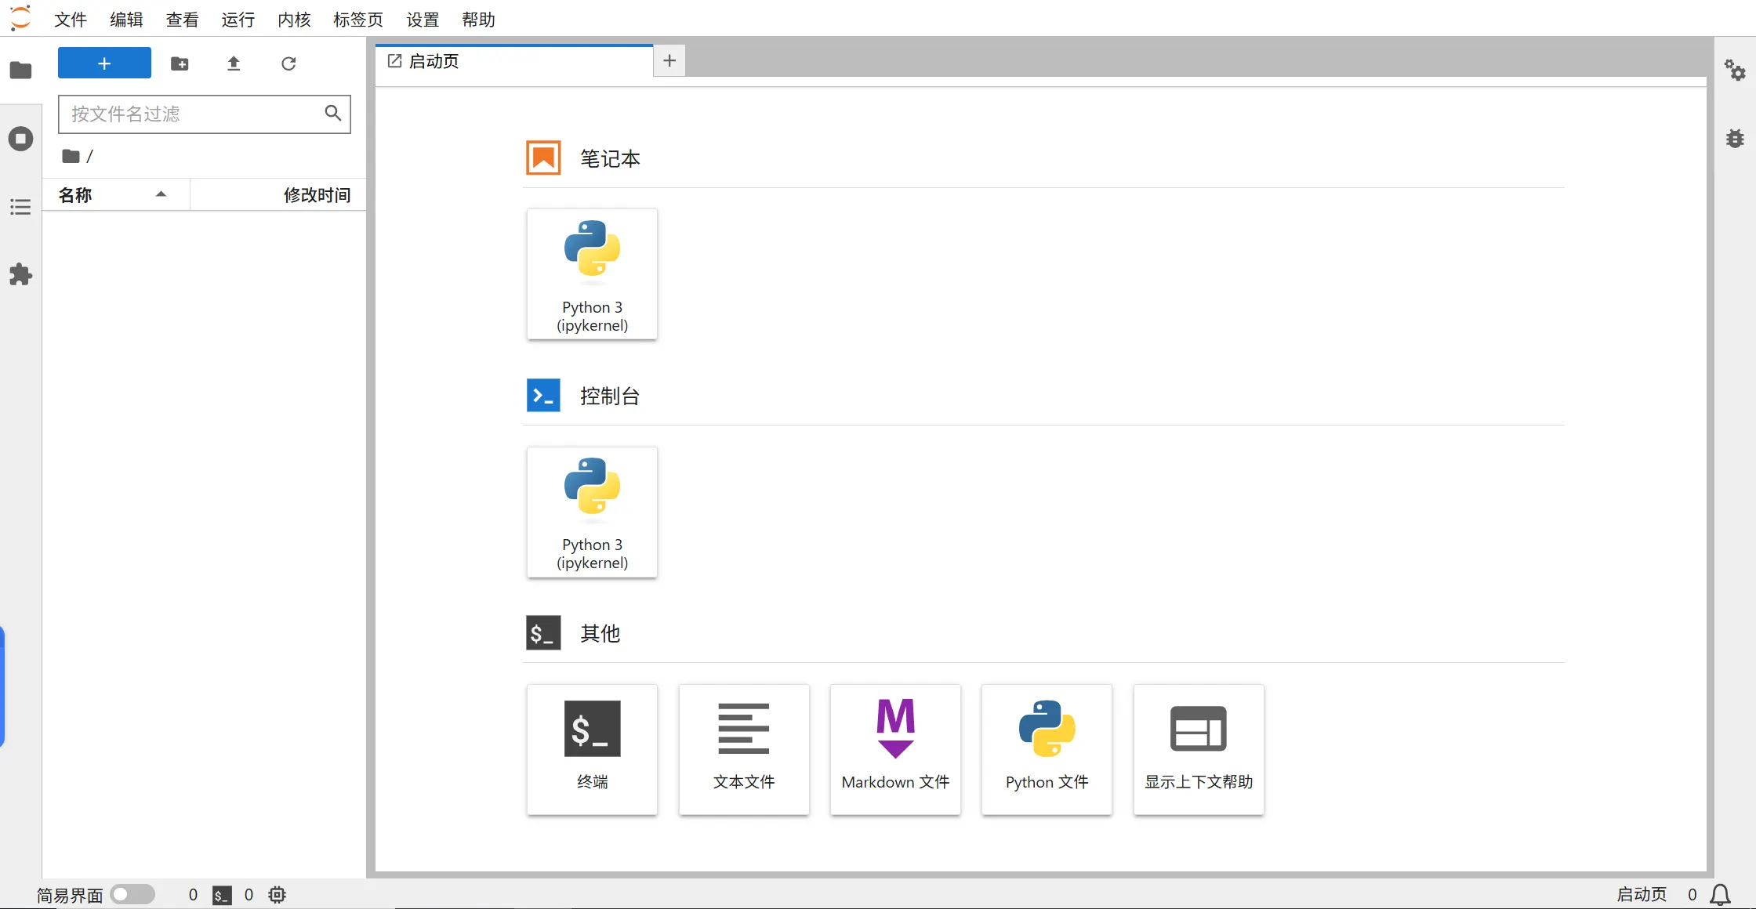This screenshot has width=1756, height=909.
Task: Click the new folder icon
Action: pyautogui.click(x=180, y=63)
